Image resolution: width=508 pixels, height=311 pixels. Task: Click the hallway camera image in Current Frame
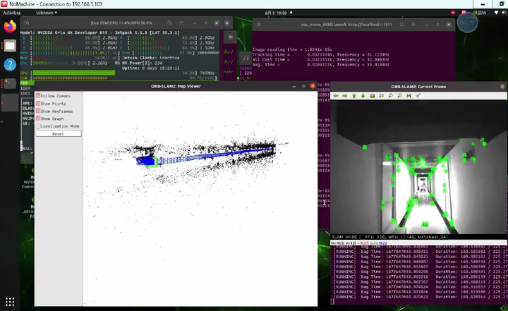(418, 167)
